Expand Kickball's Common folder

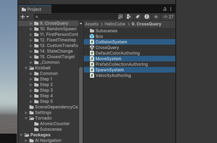pos(31,74)
